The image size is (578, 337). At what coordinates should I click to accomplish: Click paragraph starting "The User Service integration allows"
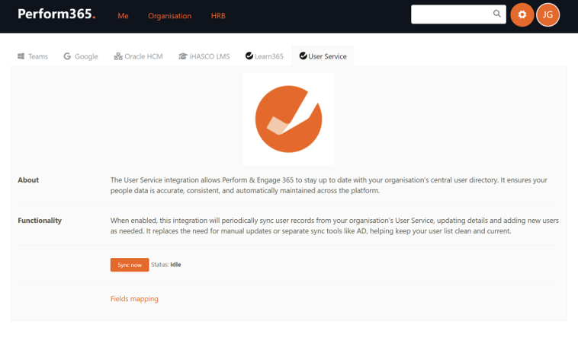[x=329, y=185]
